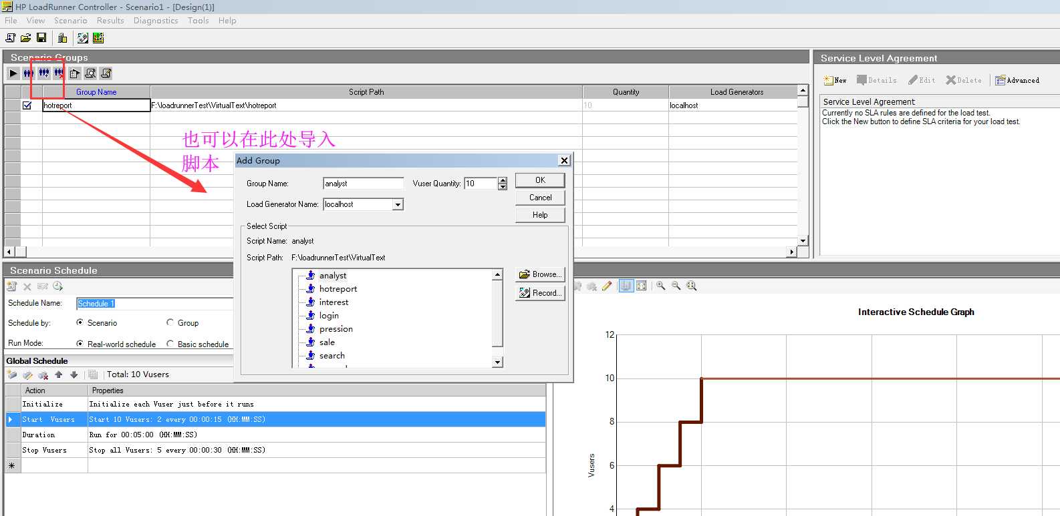Click the Help button in Add Group dialog
The image size is (1060, 516).
540,215
